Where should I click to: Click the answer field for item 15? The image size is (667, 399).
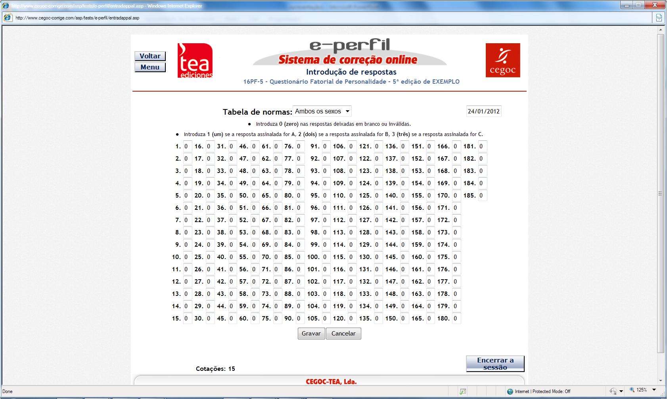[x=188, y=318]
